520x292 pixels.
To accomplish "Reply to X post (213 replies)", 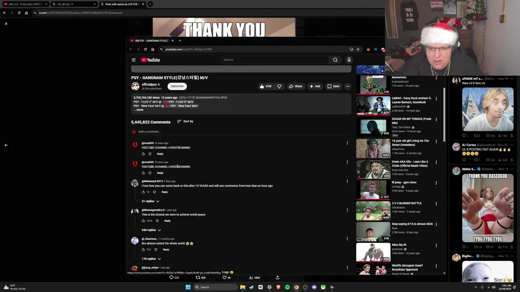I will coord(174,278).
